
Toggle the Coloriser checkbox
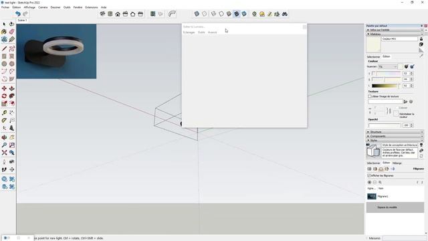point(397,108)
